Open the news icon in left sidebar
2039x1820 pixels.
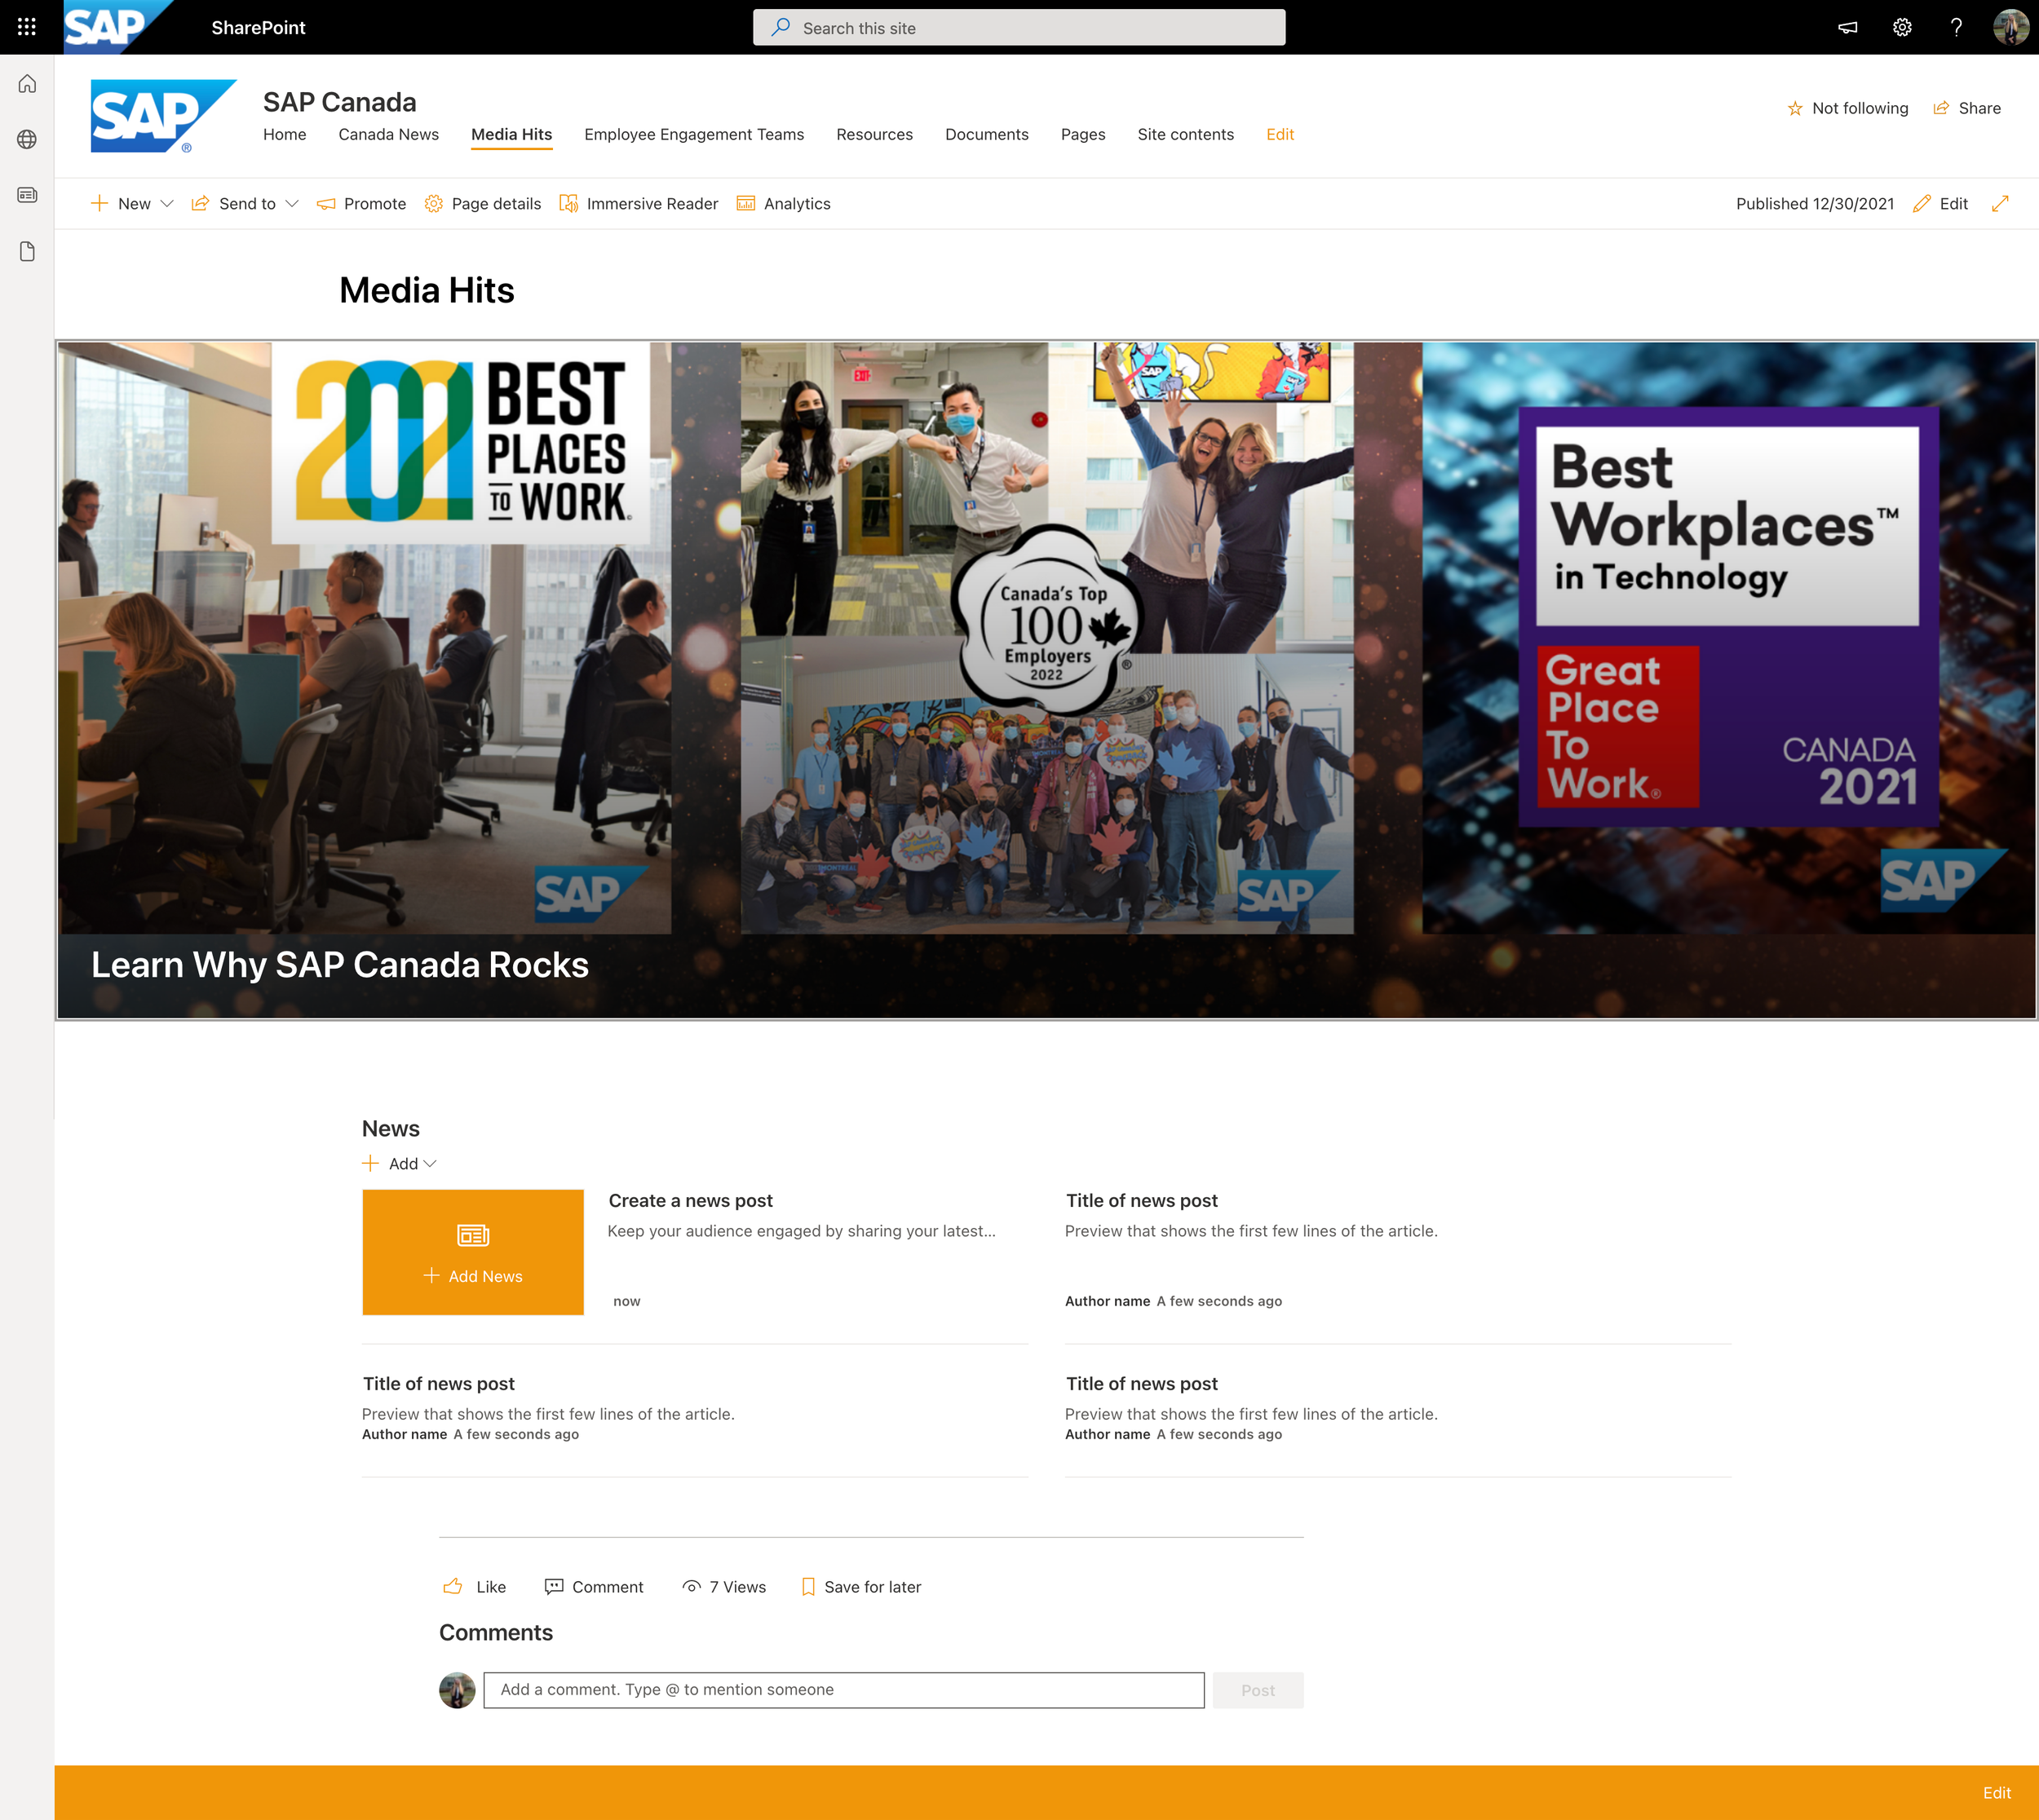click(x=27, y=195)
